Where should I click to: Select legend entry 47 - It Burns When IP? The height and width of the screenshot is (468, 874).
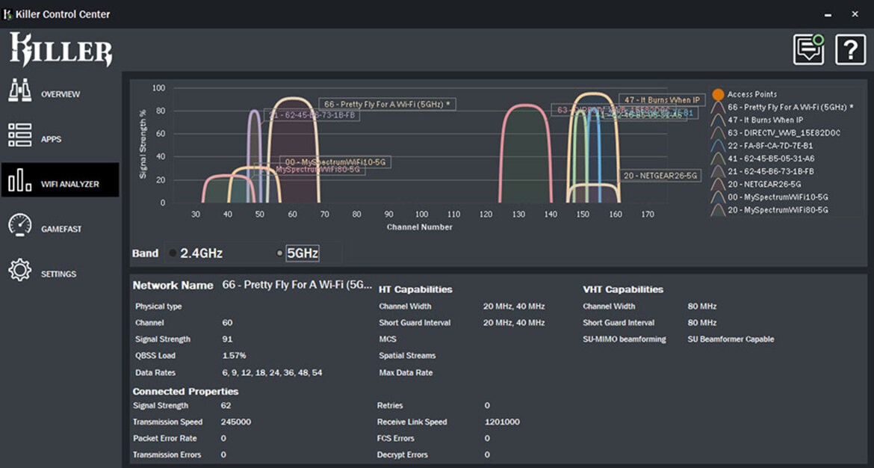[765, 120]
